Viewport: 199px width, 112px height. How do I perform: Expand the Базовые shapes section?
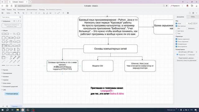[6, 77]
